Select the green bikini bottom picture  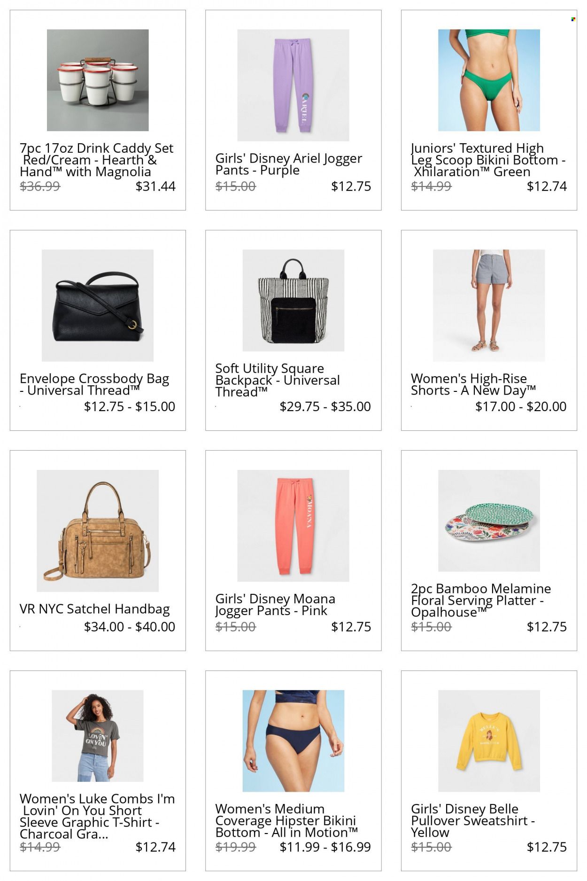click(x=489, y=80)
